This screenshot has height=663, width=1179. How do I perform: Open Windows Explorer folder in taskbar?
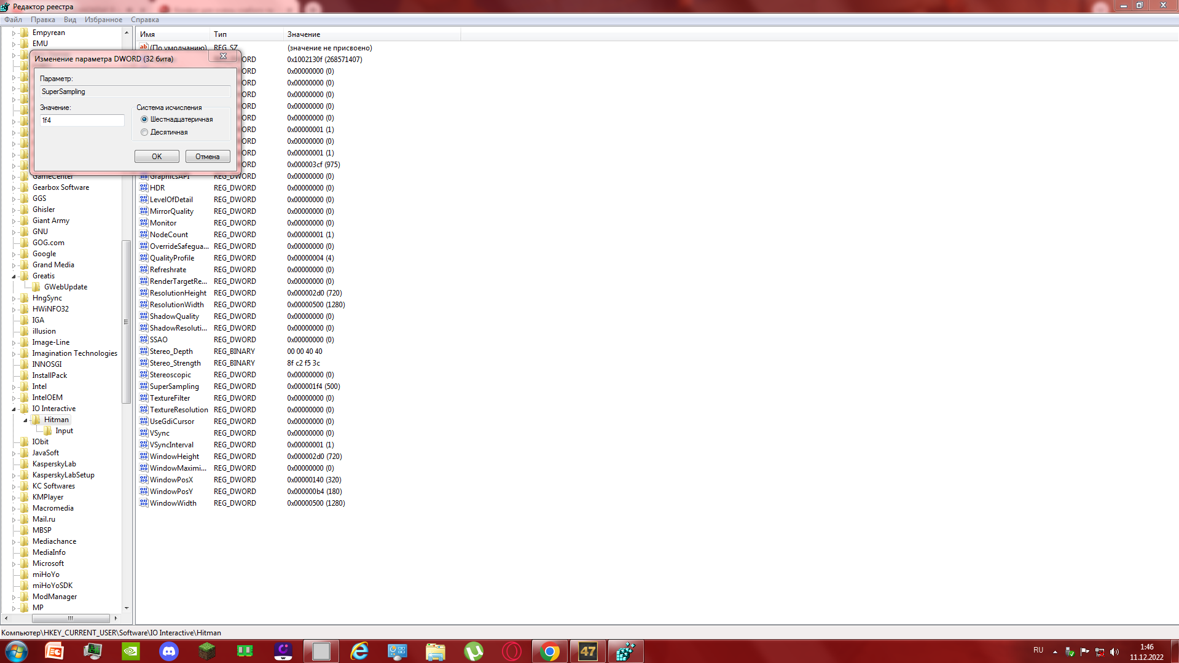[435, 651]
